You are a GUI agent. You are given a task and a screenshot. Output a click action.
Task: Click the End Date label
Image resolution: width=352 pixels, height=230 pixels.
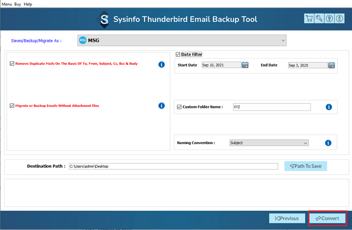point(269,65)
